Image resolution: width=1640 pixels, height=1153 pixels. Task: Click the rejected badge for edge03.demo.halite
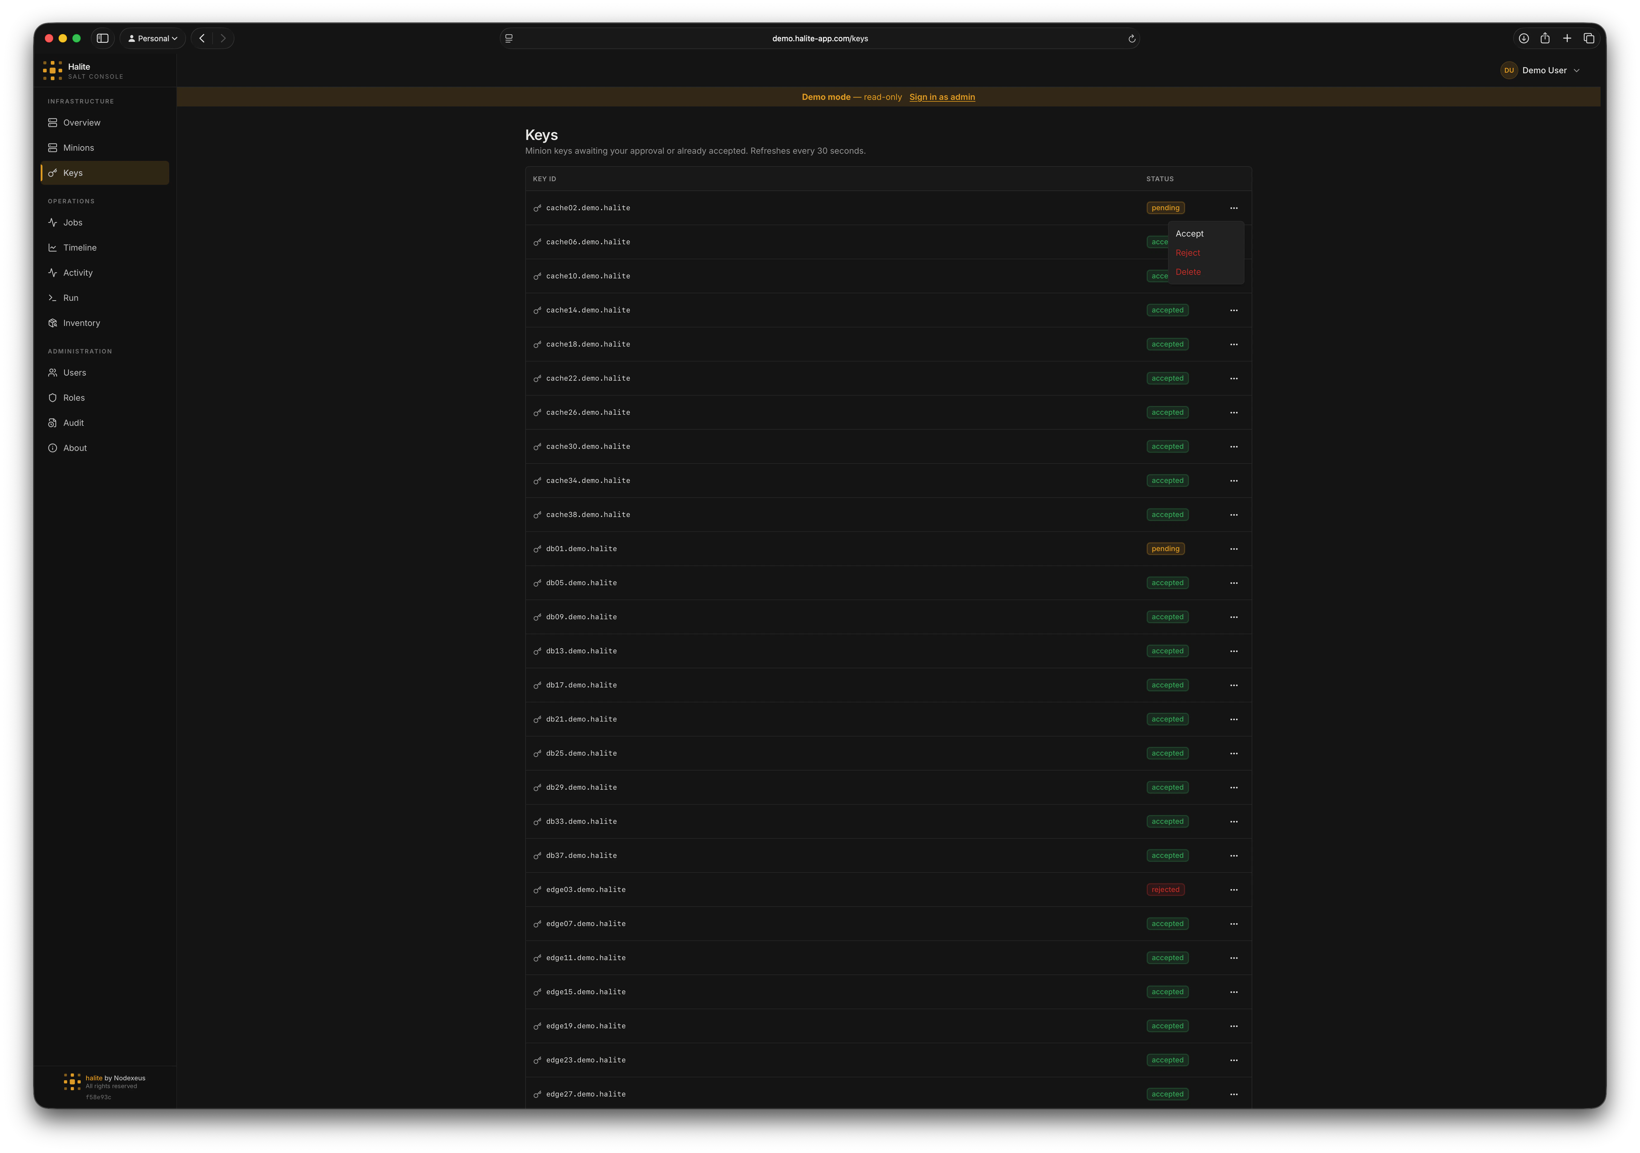pyautogui.click(x=1165, y=889)
